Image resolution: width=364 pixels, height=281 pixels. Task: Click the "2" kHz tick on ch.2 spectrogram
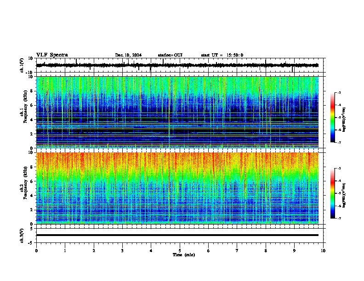coord(32,210)
